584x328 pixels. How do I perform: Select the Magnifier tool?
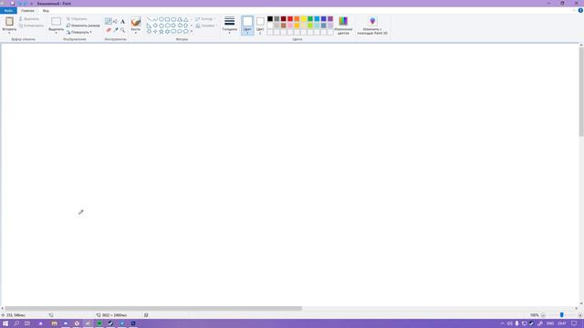[x=122, y=30]
